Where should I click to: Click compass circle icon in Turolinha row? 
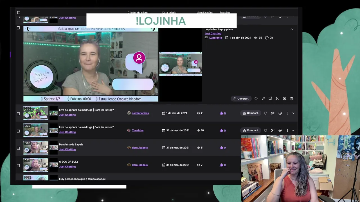point(280,130)
